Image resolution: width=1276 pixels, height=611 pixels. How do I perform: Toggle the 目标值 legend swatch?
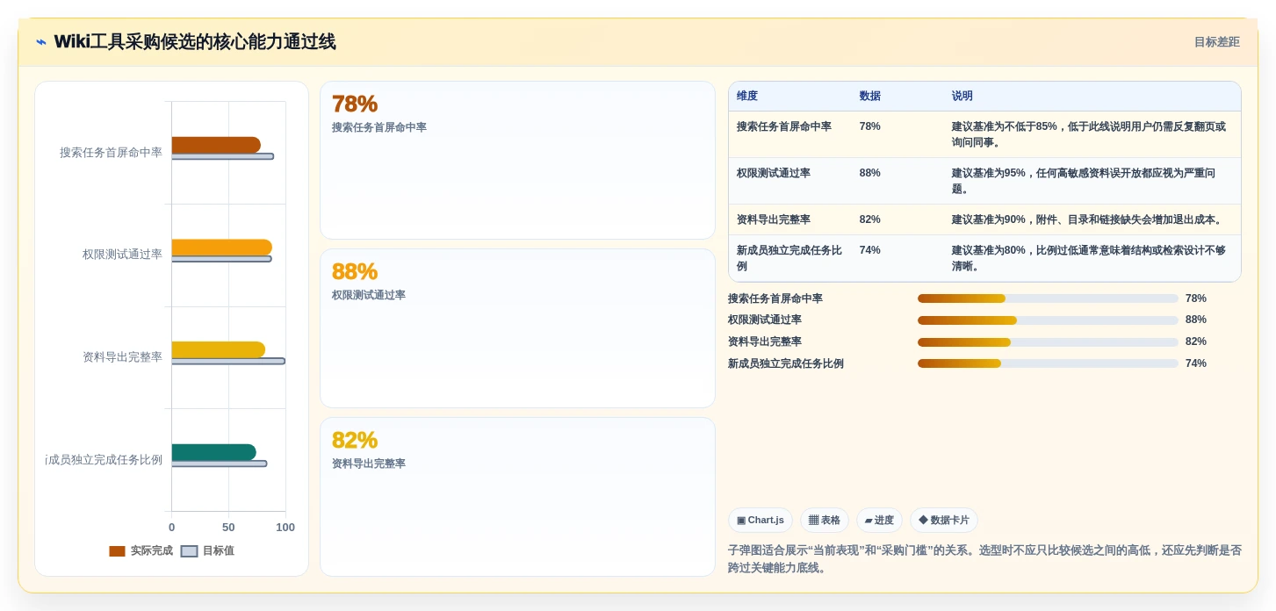[x=189, y=551]
